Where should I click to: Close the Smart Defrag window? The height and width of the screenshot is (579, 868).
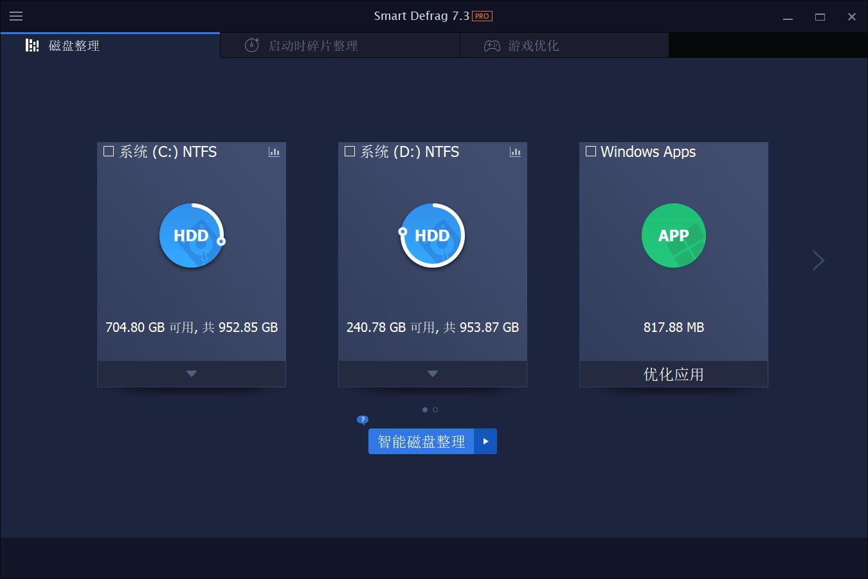[x=852, y=17]
